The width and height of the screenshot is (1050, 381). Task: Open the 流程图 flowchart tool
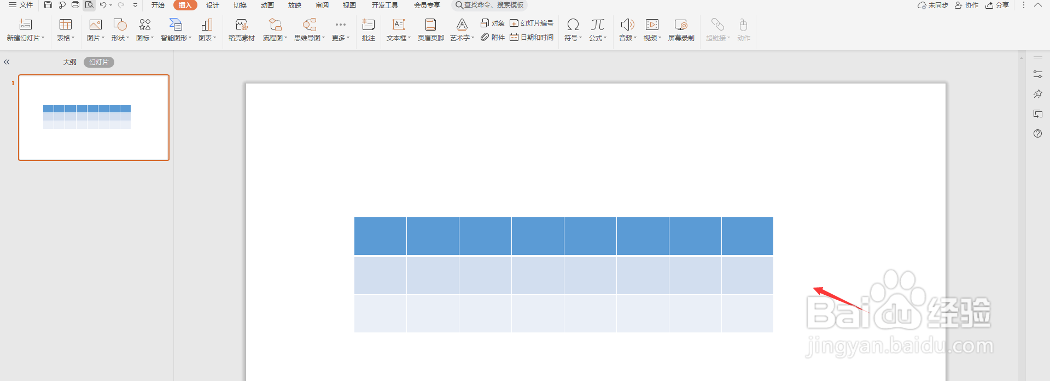pos(275,30)
